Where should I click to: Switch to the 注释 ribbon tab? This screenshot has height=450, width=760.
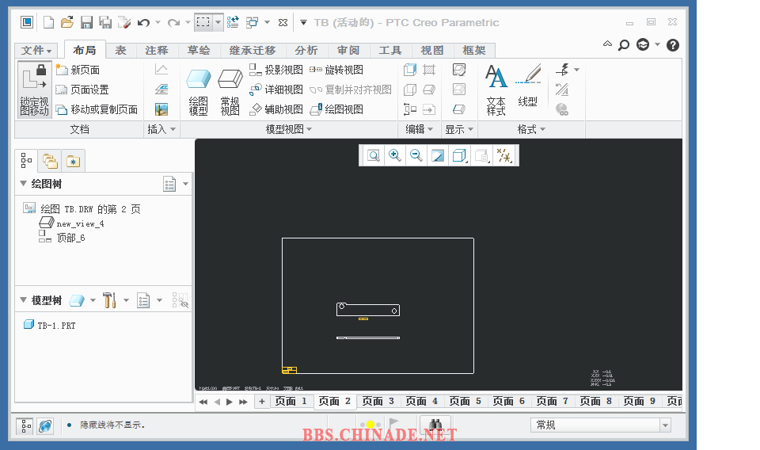(157, 50)
